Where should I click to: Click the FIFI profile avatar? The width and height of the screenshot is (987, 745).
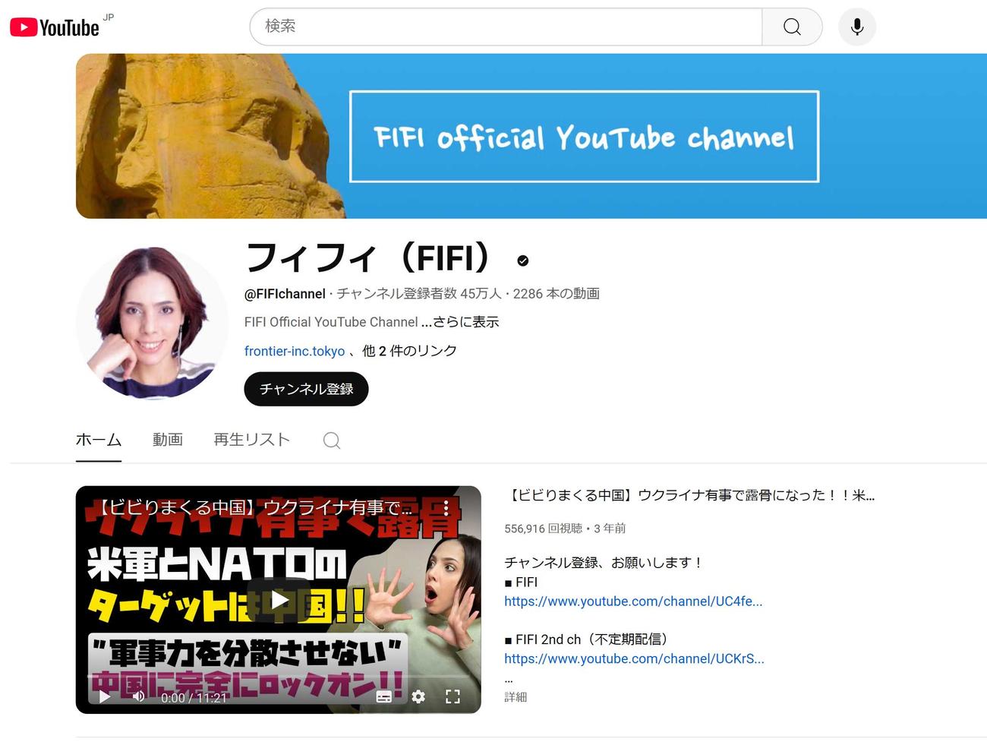pos(152,323)
